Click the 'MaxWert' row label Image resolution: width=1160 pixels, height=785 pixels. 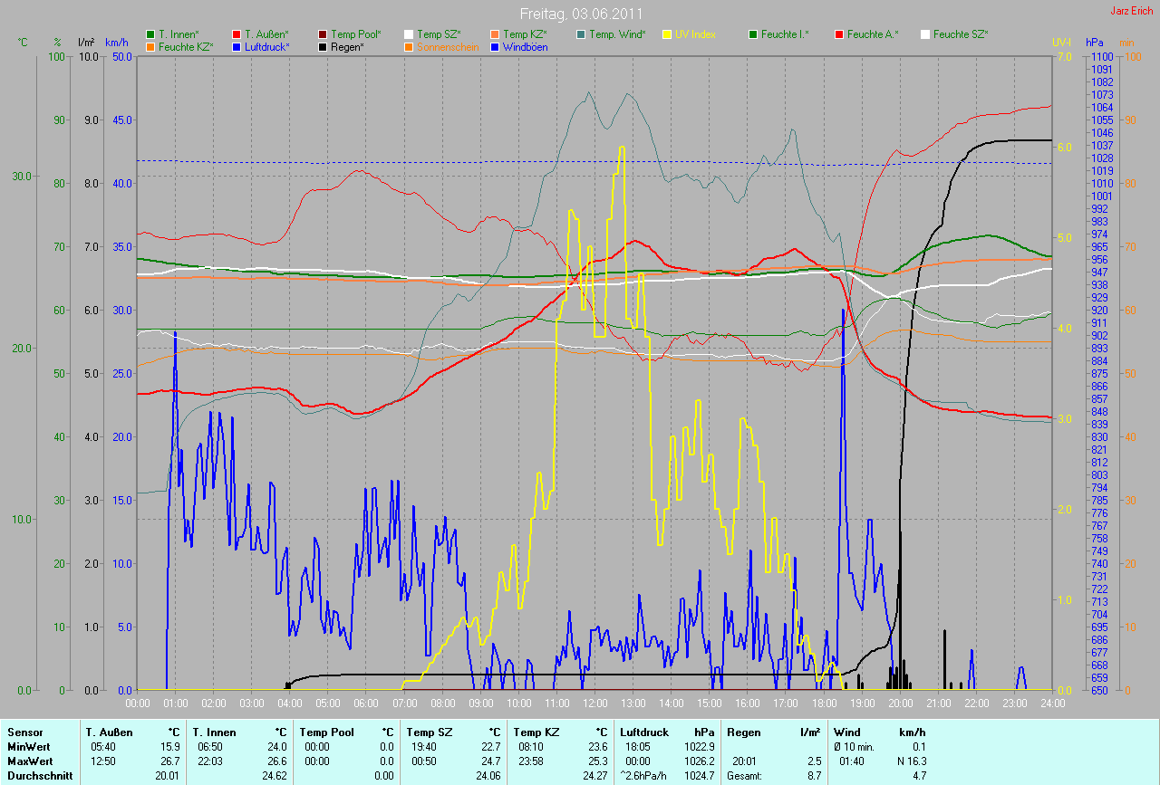click(x=30, y=761)
